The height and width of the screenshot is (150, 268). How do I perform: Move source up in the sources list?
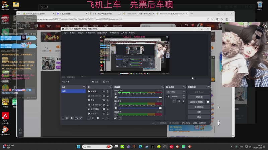click(x=103, y=118)
